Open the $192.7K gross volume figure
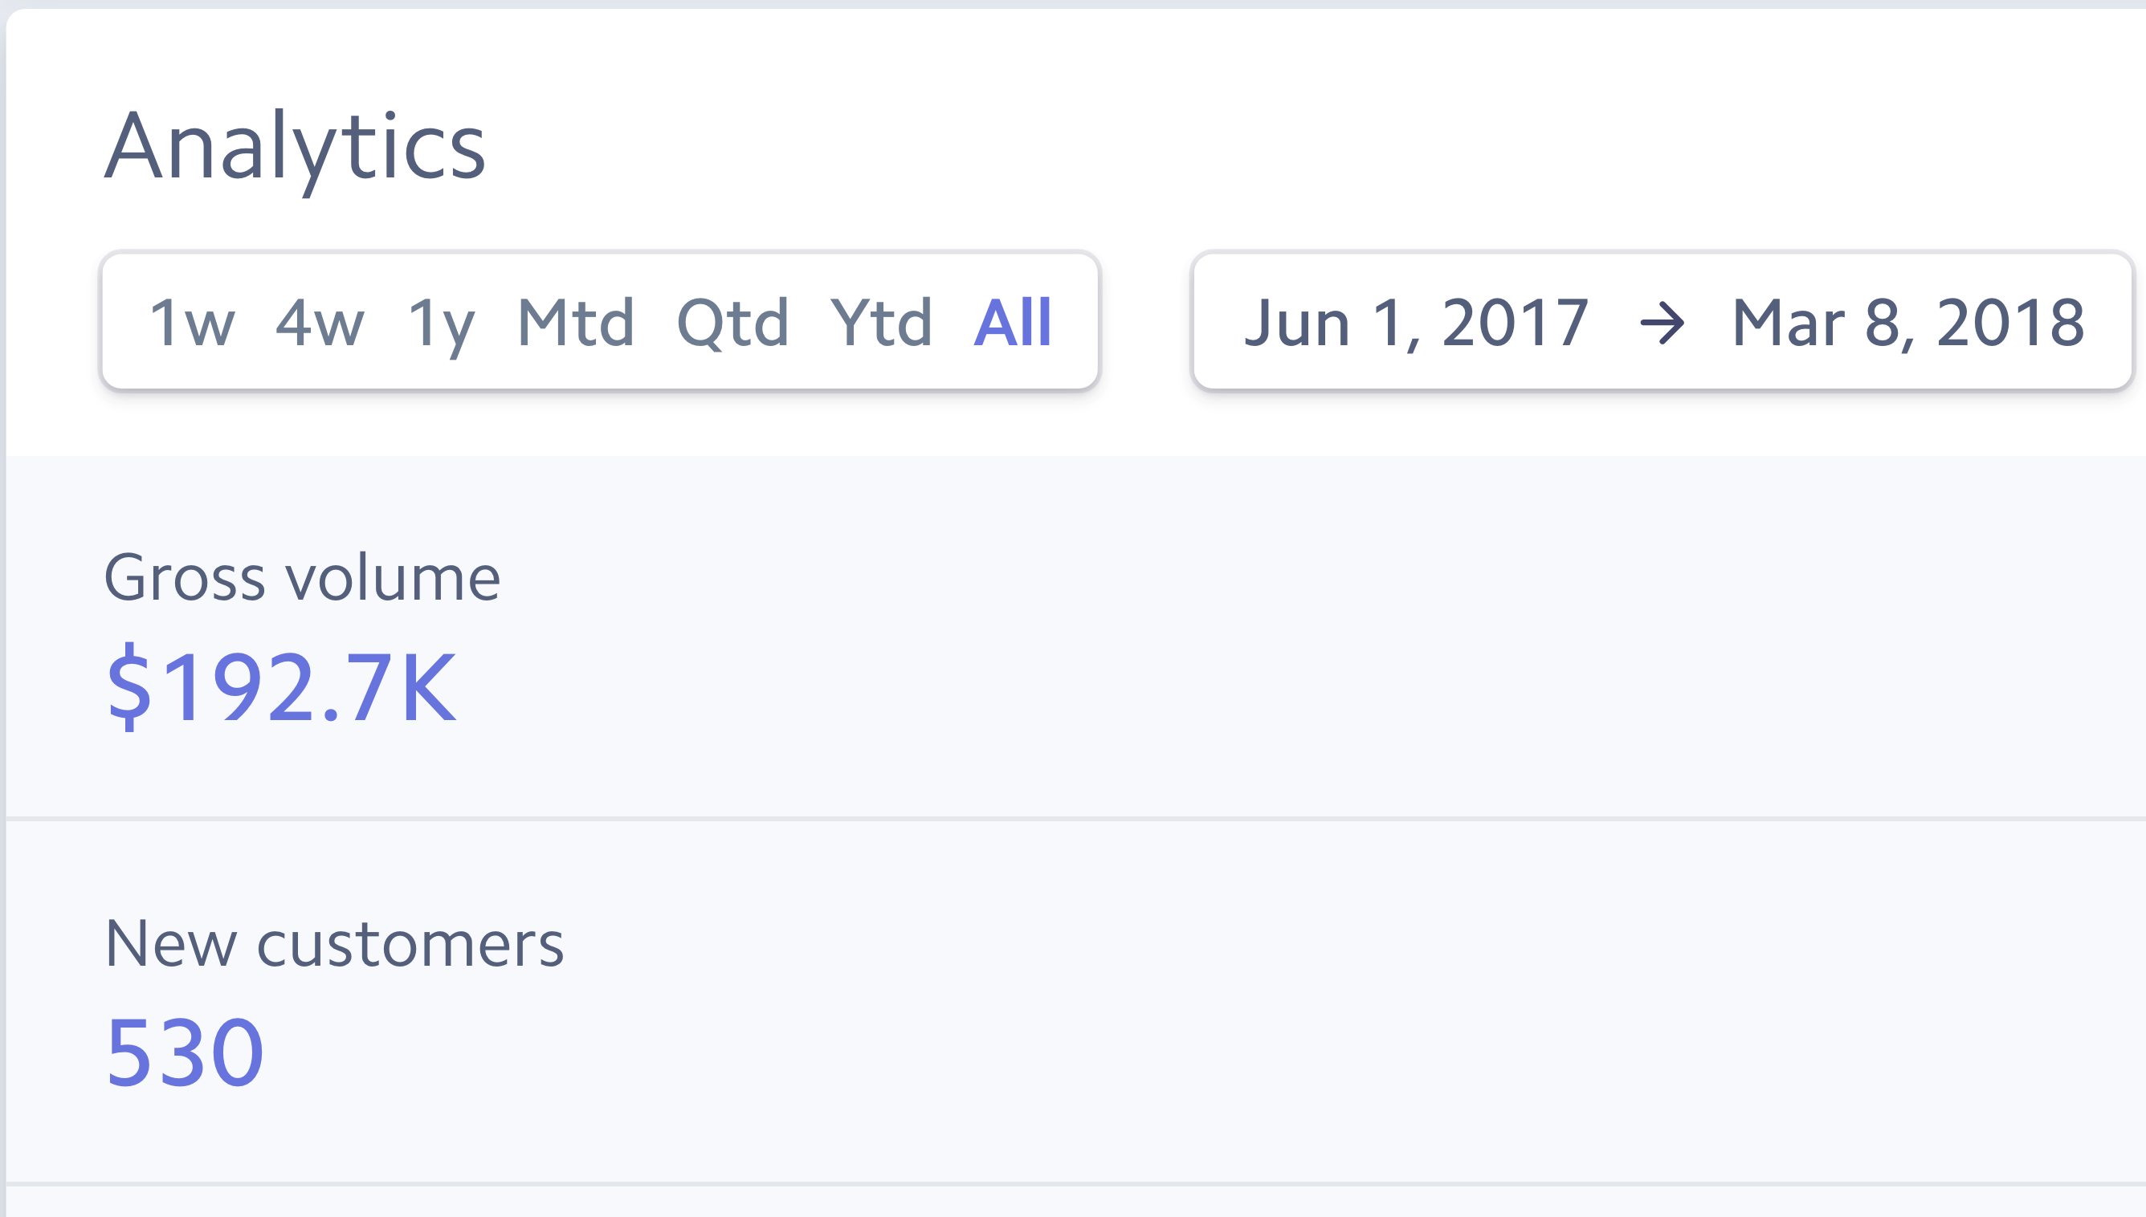This screenshot has height=1217, width=2146. tap(282, 687)
